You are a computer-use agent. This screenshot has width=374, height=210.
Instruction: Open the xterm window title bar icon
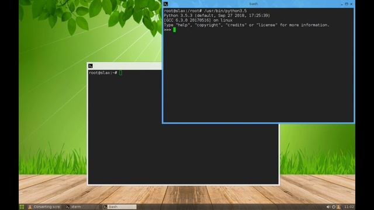[91, 66]
